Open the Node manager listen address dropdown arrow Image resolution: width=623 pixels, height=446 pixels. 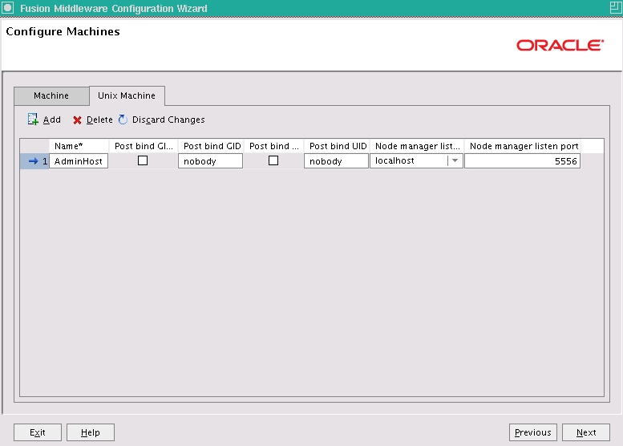click(x=455, y=160)
